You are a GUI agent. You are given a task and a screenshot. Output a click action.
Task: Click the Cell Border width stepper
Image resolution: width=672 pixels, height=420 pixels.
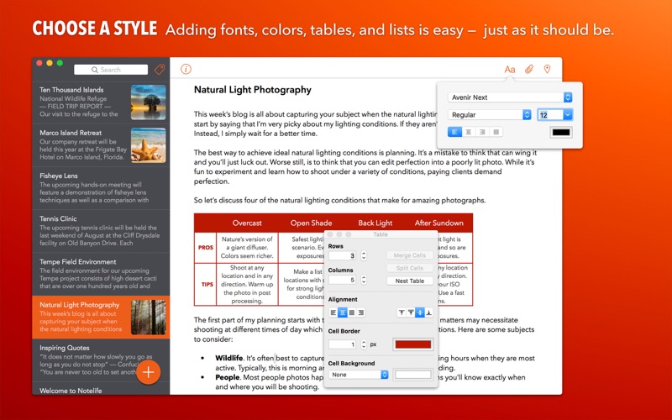coord(364,344)
